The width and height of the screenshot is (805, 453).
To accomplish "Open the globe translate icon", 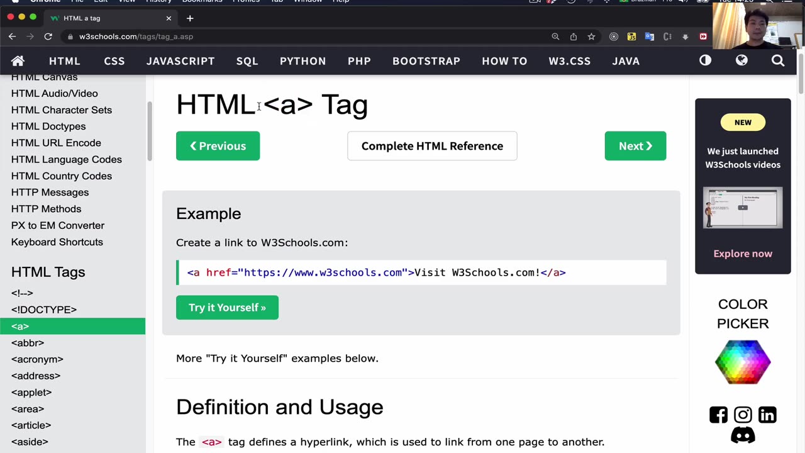I will [741, 60].
